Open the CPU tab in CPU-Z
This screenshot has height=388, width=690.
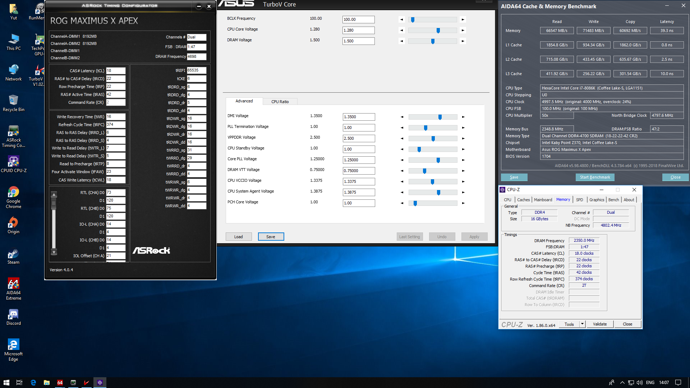tap(507, 200)
